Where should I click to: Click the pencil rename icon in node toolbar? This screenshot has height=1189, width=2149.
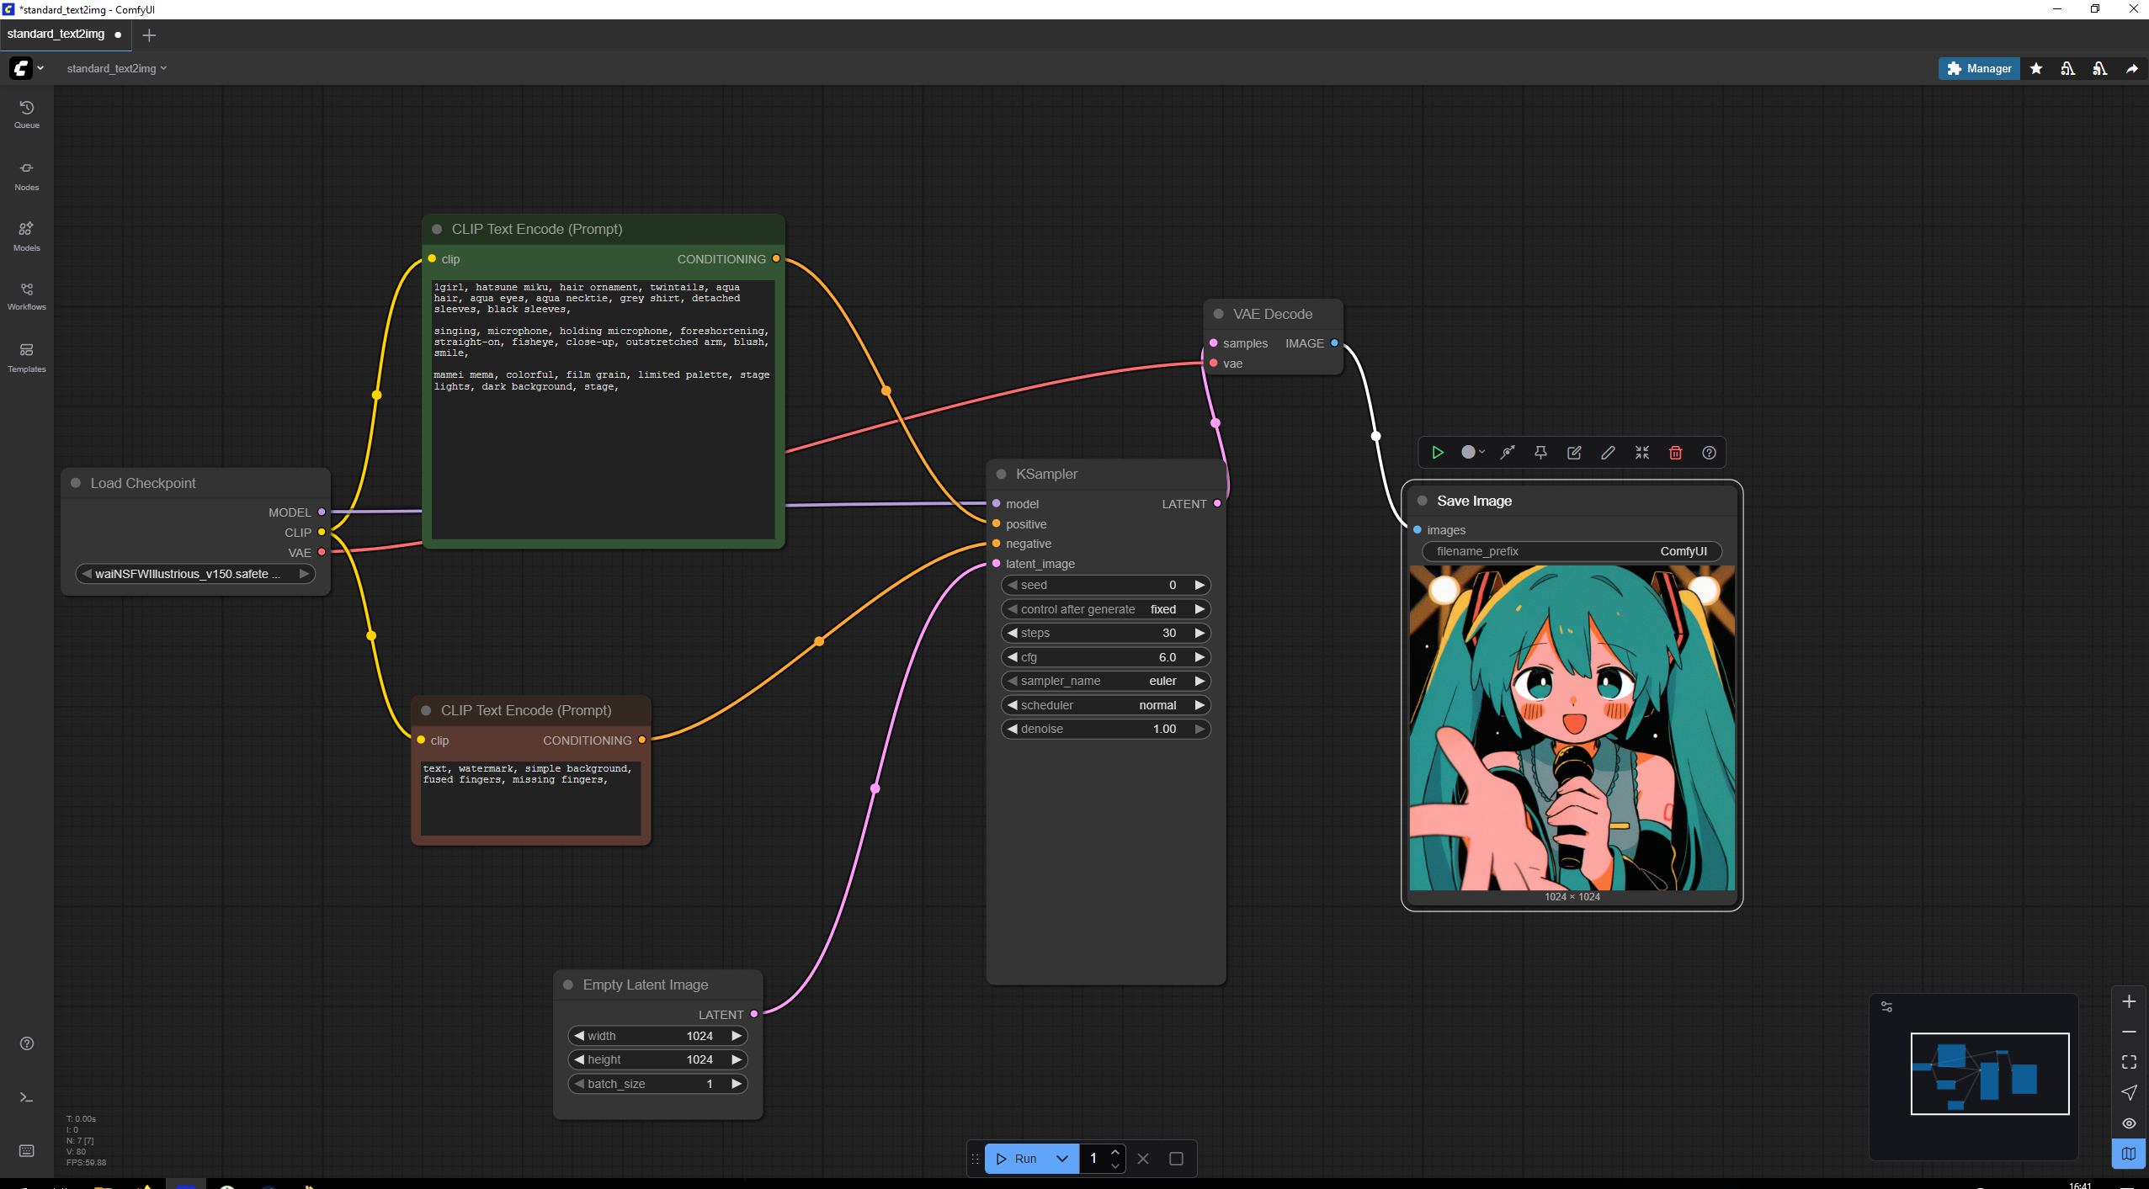pos(1608,453)
